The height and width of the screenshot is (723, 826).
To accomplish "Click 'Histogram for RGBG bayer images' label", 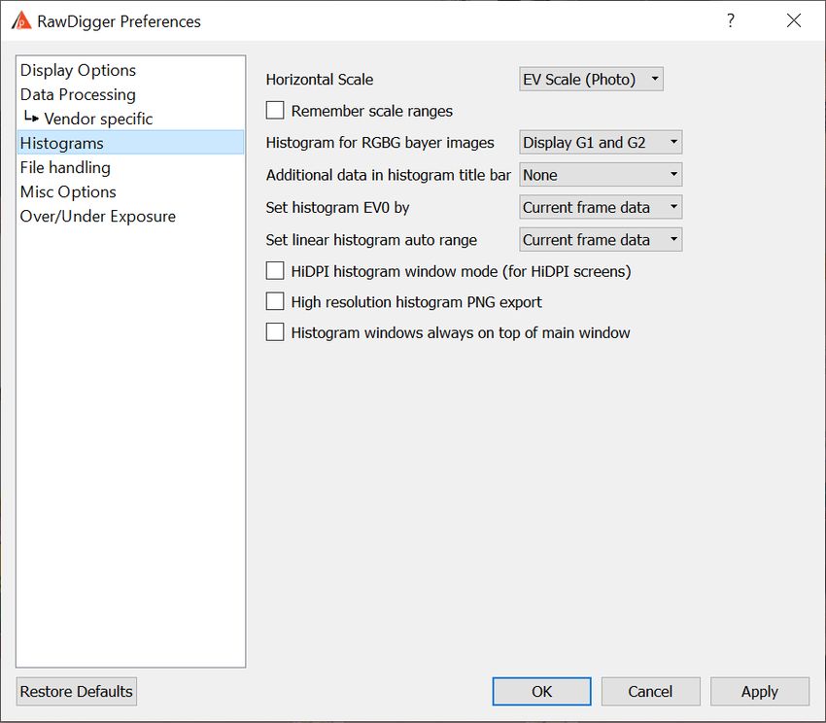I will coord(380,143).
